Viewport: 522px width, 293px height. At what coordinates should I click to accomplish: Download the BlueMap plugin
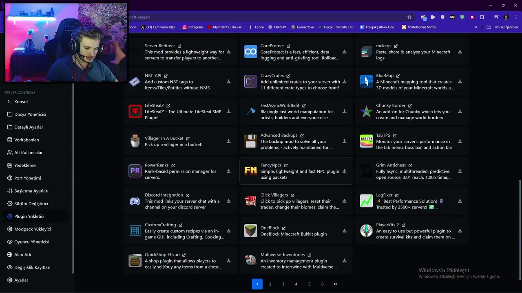pyautogui.click(x=460, y=81)
